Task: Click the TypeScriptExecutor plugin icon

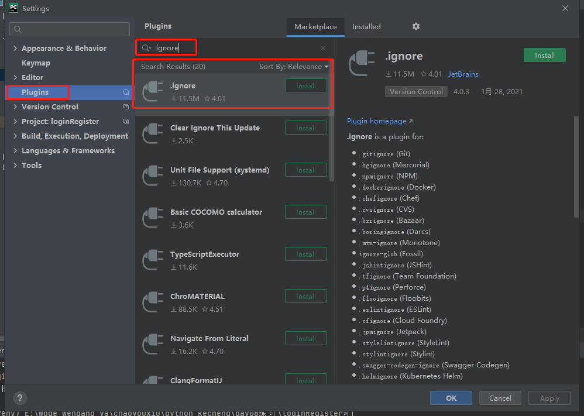Action: (153, 260)
